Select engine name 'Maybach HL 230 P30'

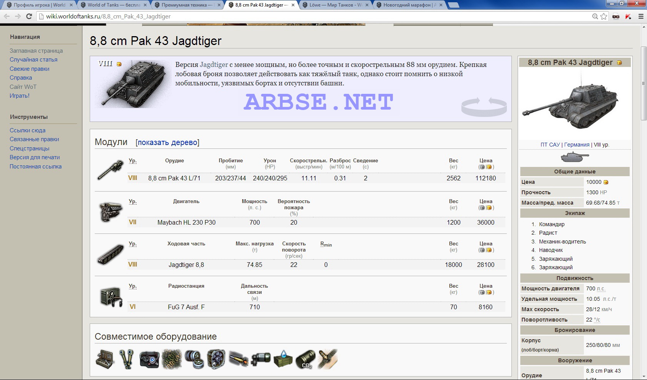(186, 222)
